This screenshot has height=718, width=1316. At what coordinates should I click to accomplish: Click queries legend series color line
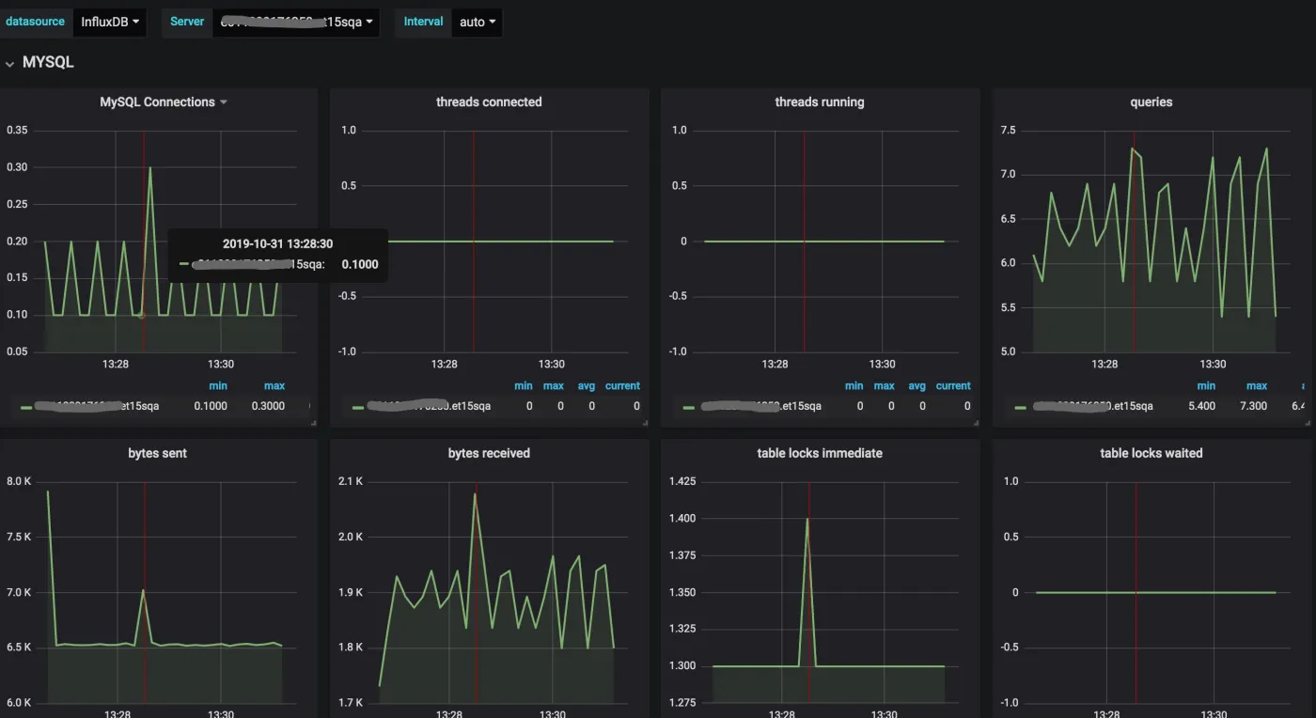pos(1020,407)
